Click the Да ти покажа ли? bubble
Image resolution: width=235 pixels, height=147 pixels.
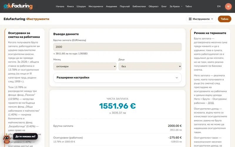[26, 136]
